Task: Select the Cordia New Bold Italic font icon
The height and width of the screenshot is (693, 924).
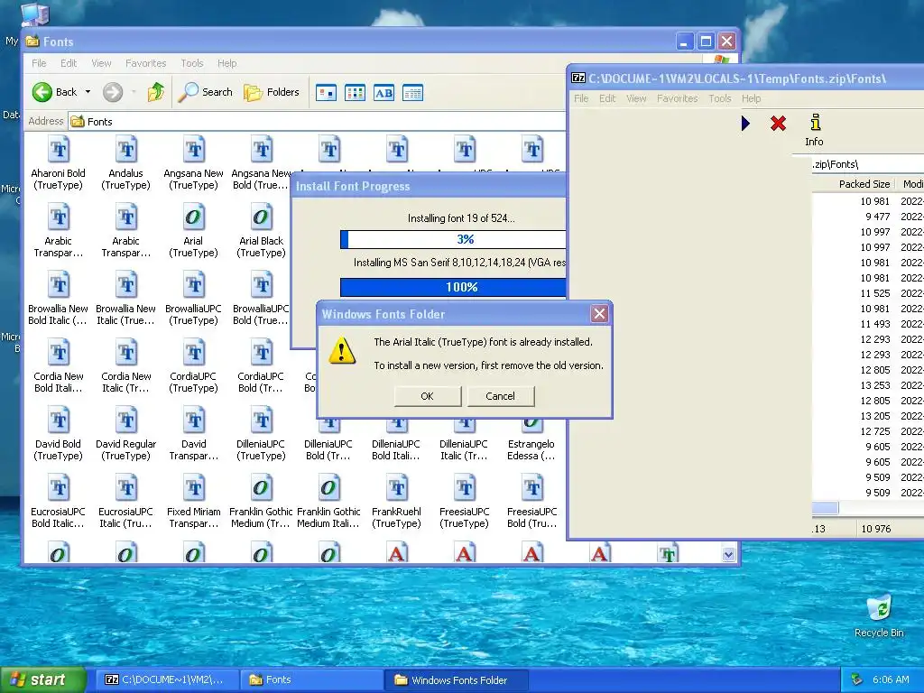Action: pos(59,365)
